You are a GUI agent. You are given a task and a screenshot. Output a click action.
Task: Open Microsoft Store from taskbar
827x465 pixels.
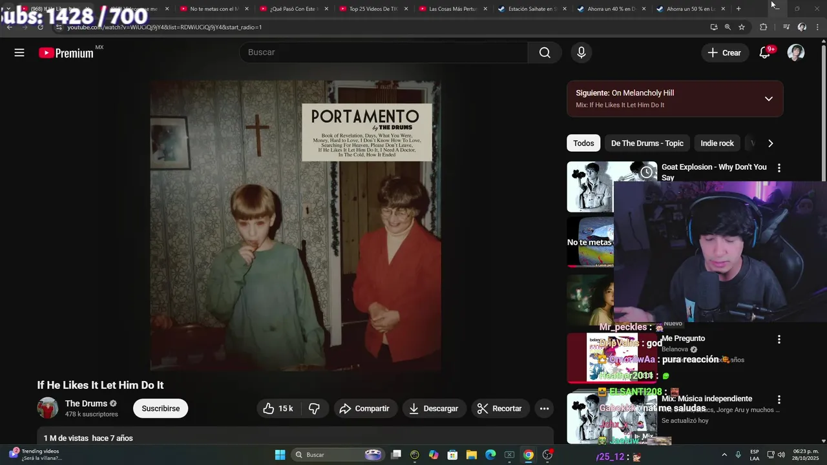point(453,455)
